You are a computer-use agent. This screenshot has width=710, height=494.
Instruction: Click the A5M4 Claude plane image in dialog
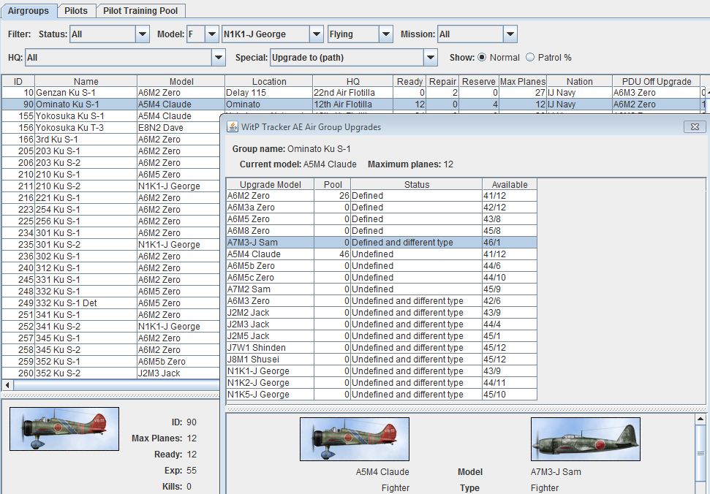coord(354,439)
